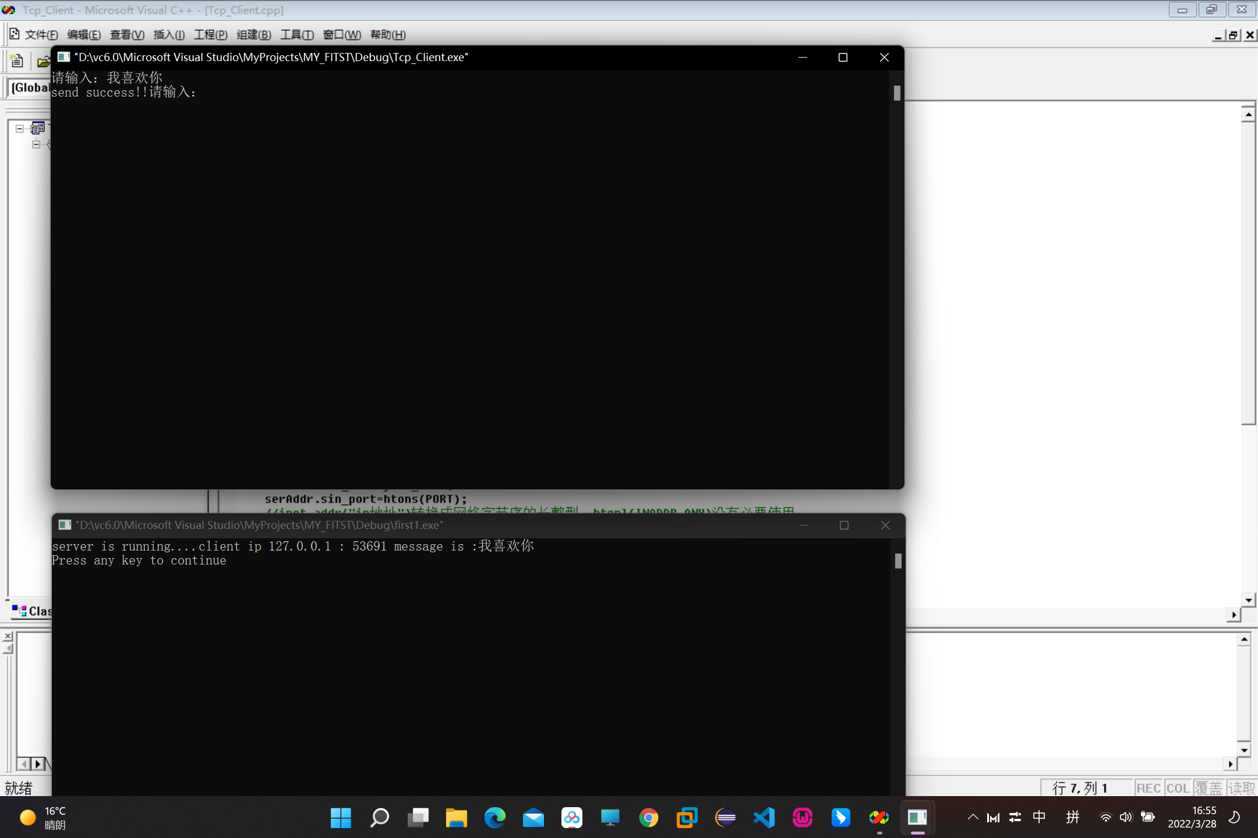Collapse the second-level class tree node
Viewport: 1258px width, 838px height.
point(36,144)
